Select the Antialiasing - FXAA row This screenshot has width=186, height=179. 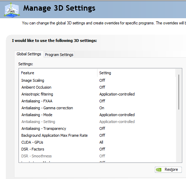(97, 101)
